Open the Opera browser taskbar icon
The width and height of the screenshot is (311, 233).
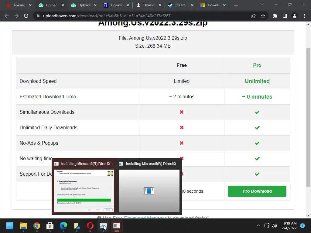point(90,226)
